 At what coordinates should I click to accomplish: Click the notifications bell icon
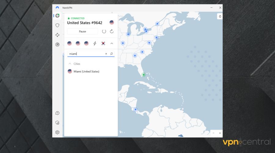(220, 16)
